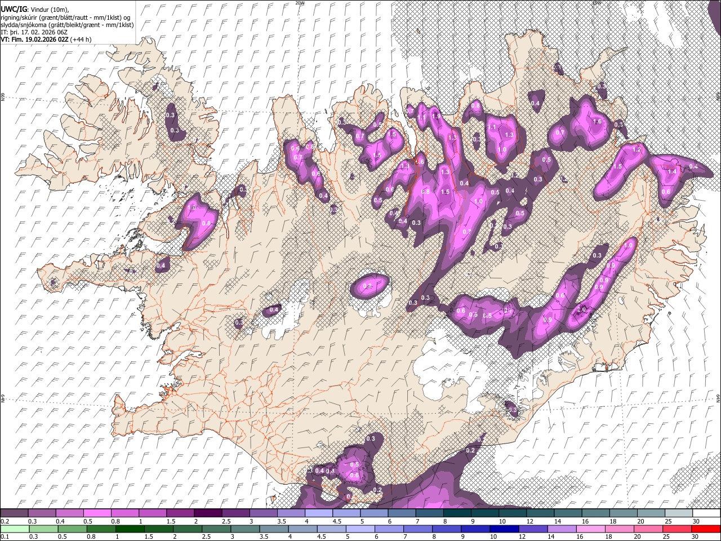Click the darkest green 1–1.5 rain legend swatch
This screenshot has height=541, width=721.
tap(130, 529)
